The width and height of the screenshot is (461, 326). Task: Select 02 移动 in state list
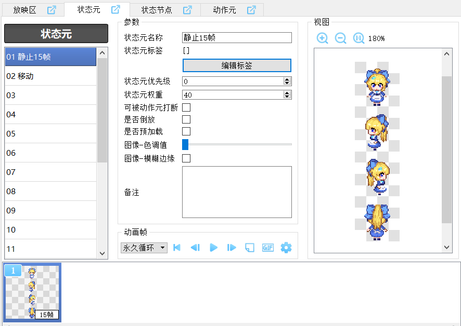click(50, 76)
